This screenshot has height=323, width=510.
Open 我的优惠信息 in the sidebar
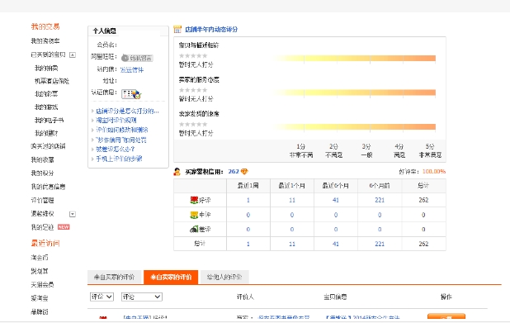tap(48, 187)
